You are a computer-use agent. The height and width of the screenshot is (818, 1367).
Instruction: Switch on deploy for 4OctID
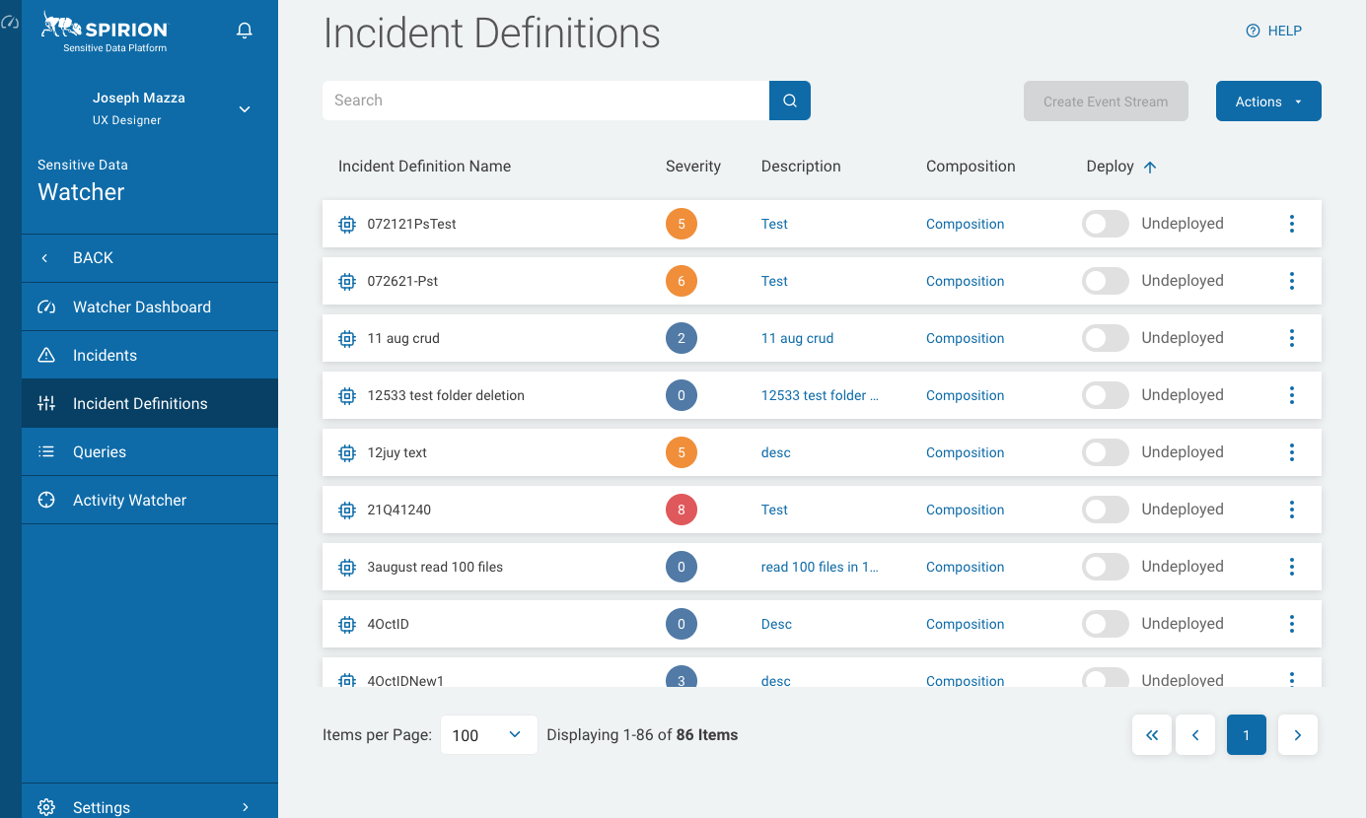(x=1105, y=624)
